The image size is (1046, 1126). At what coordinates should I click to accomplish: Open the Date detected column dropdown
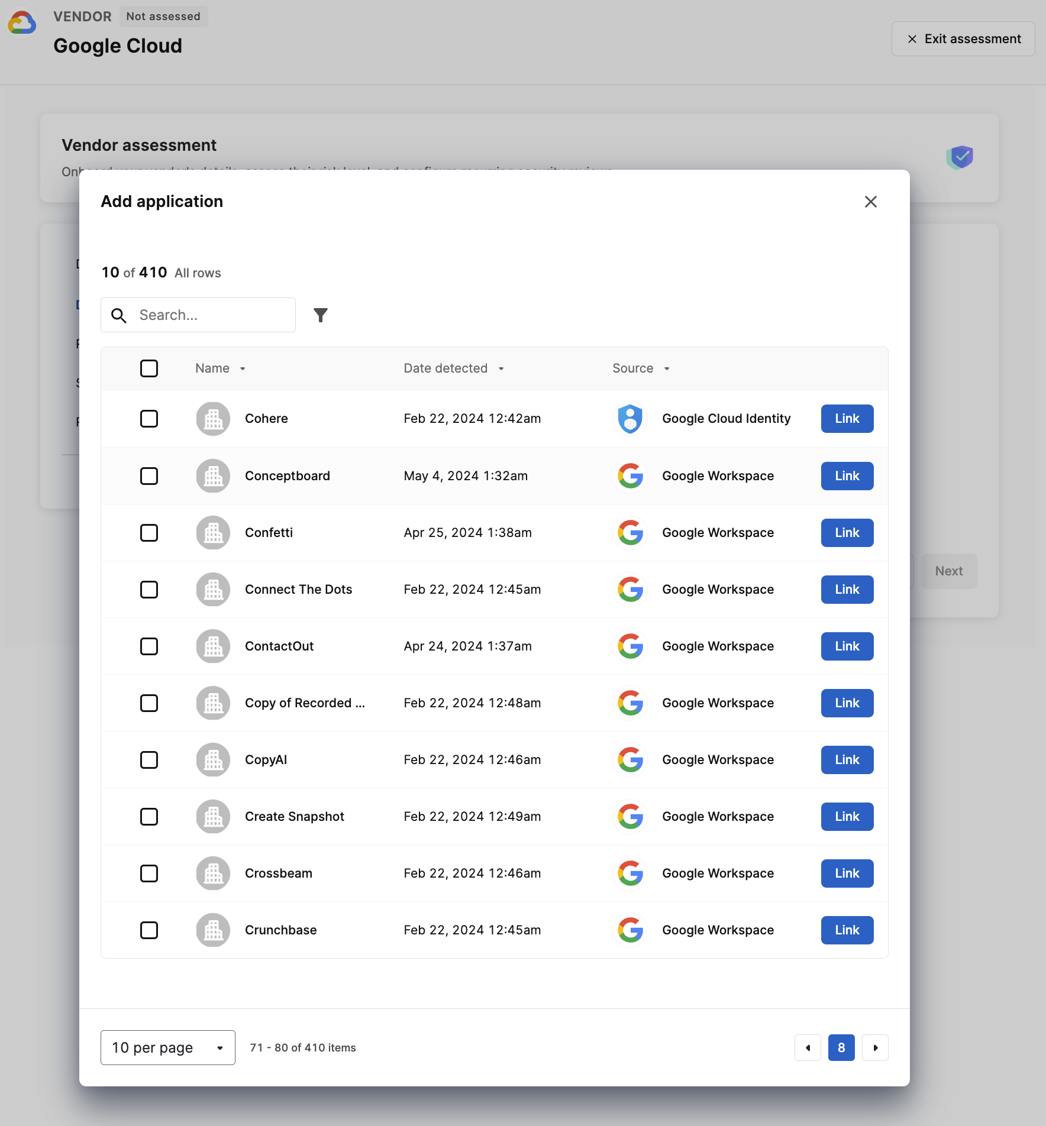click(x=501, y=368)
